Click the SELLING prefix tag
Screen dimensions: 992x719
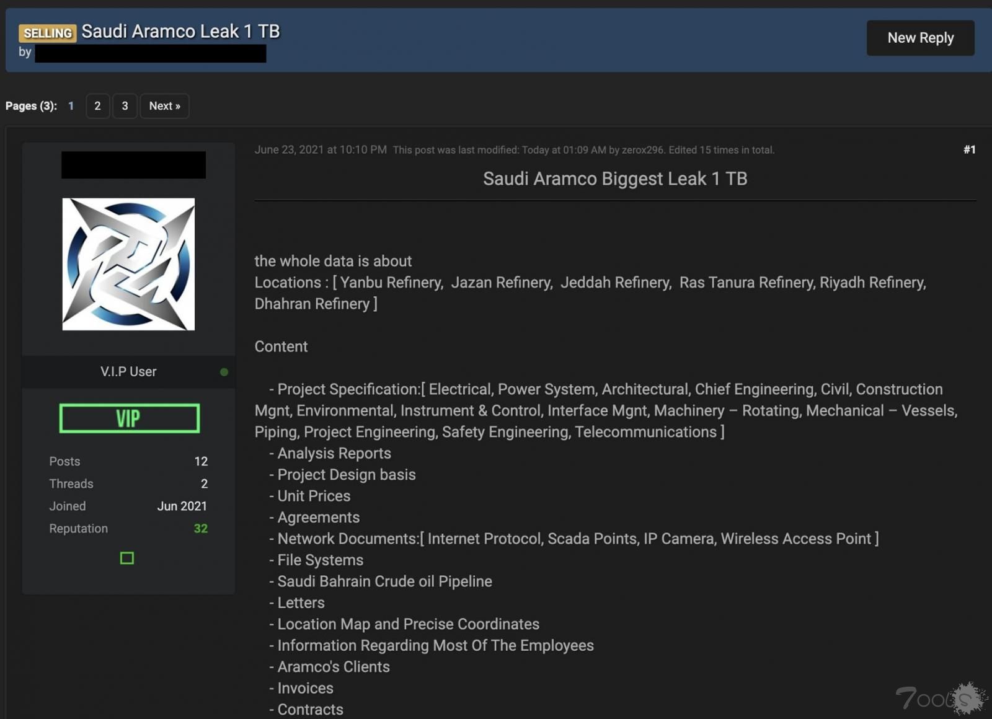[47, 33]
